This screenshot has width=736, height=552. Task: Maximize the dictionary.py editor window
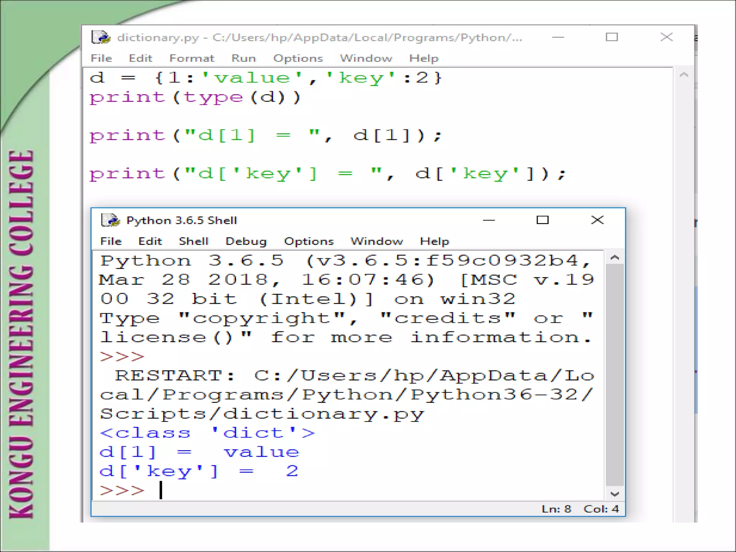click(612, 37)
